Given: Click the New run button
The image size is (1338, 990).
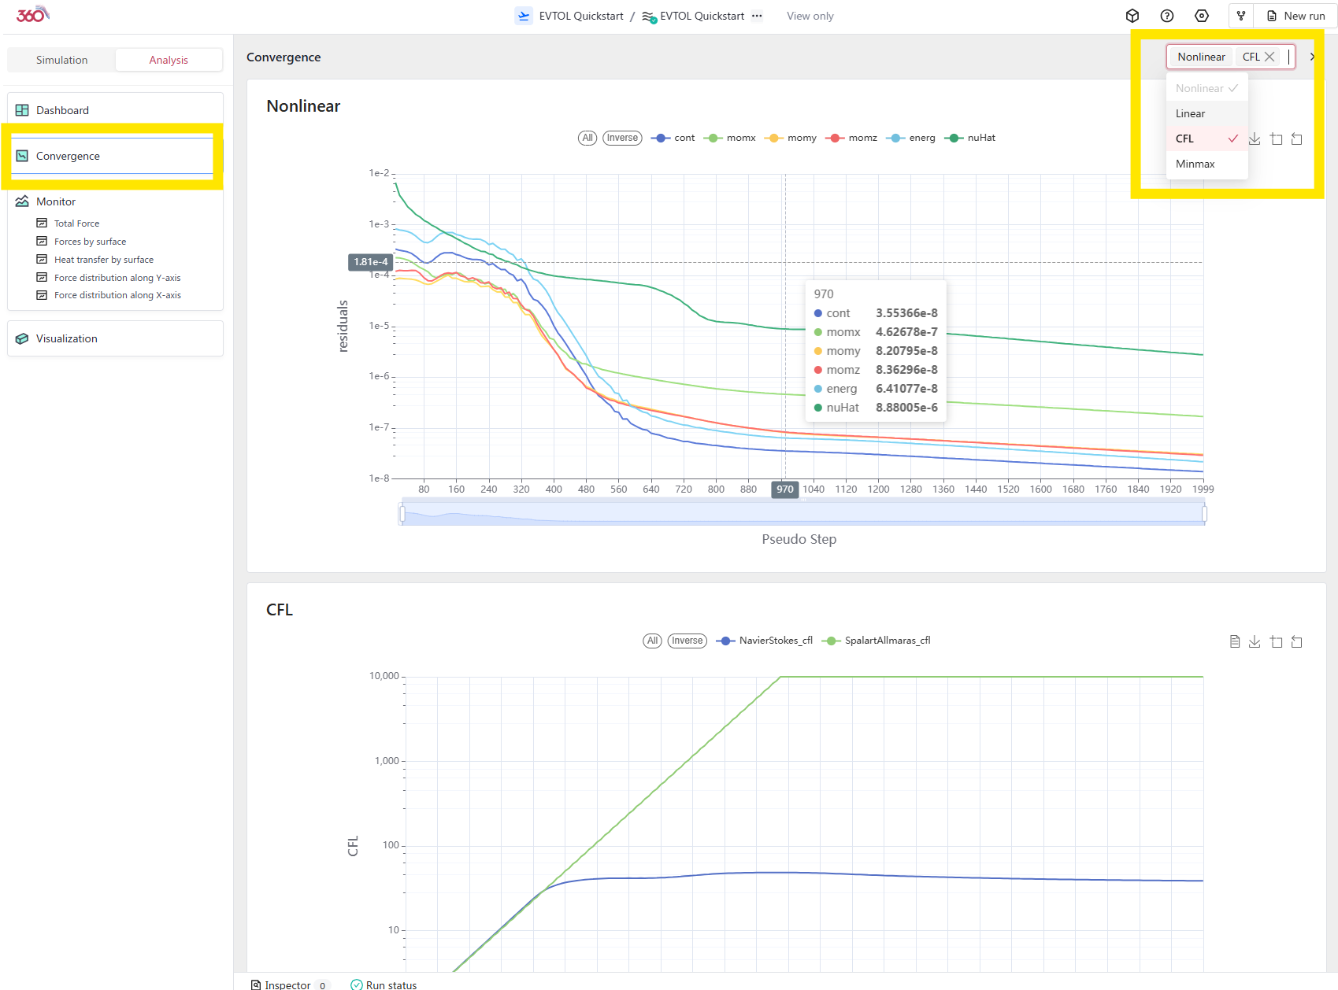Looking at the screenshot, I should [1295, 16].
